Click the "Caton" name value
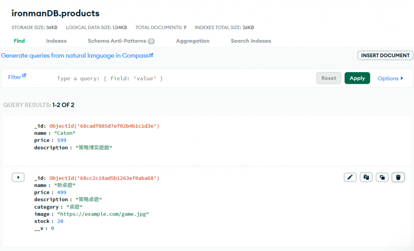Viewport: 414px width, 251px height. [x=65, y=133]
